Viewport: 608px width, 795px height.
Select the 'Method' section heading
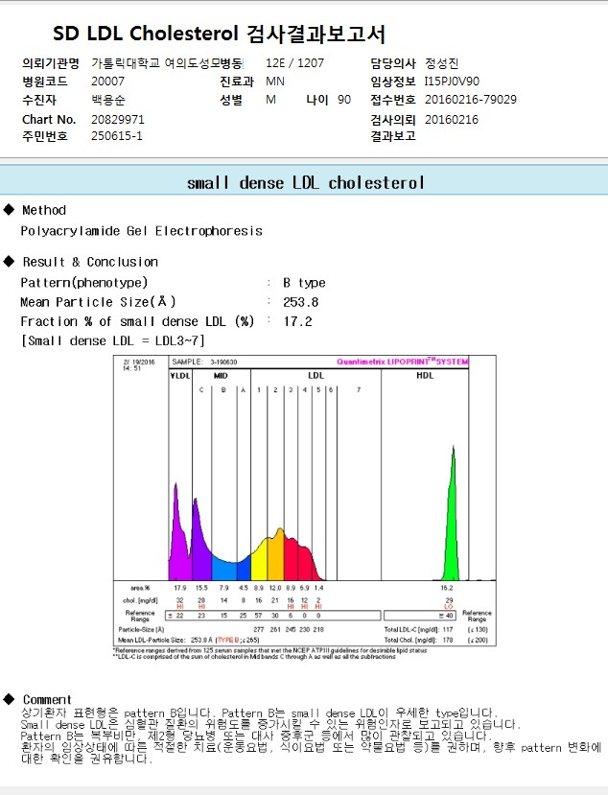point(44,210)
